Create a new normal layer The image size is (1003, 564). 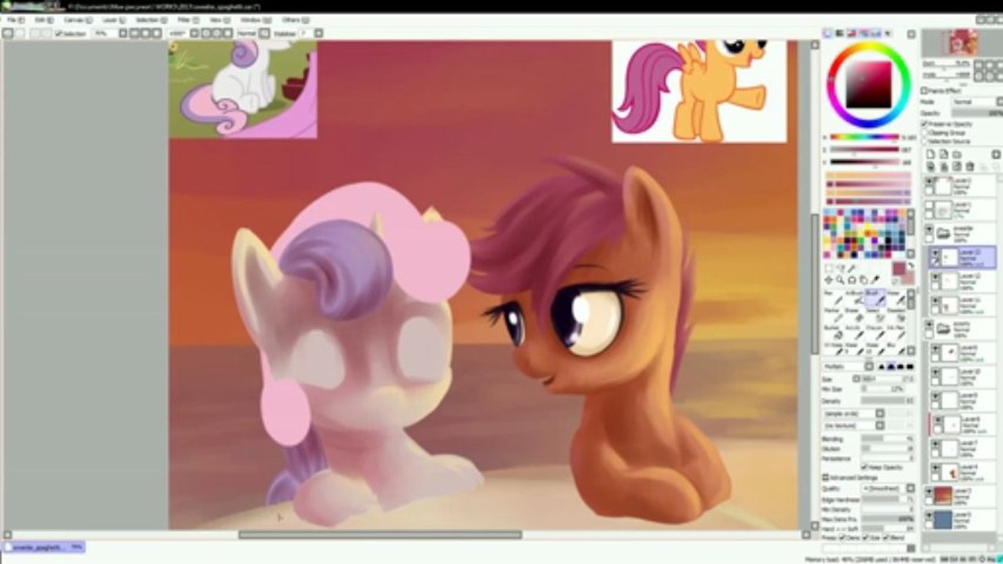tap(931, 154)
